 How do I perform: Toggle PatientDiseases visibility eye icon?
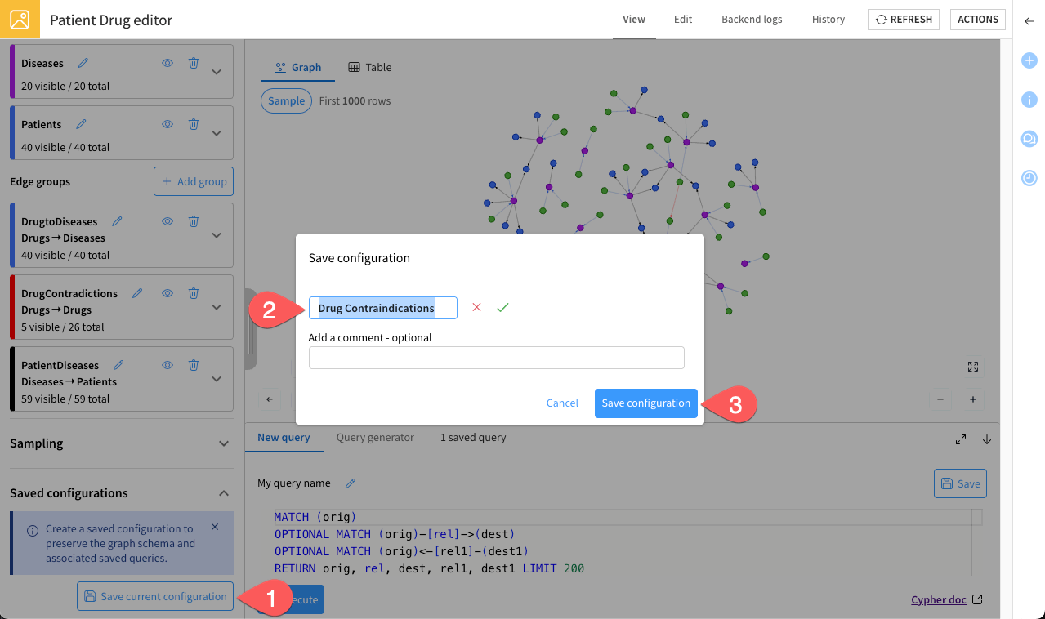coord(167,365)
